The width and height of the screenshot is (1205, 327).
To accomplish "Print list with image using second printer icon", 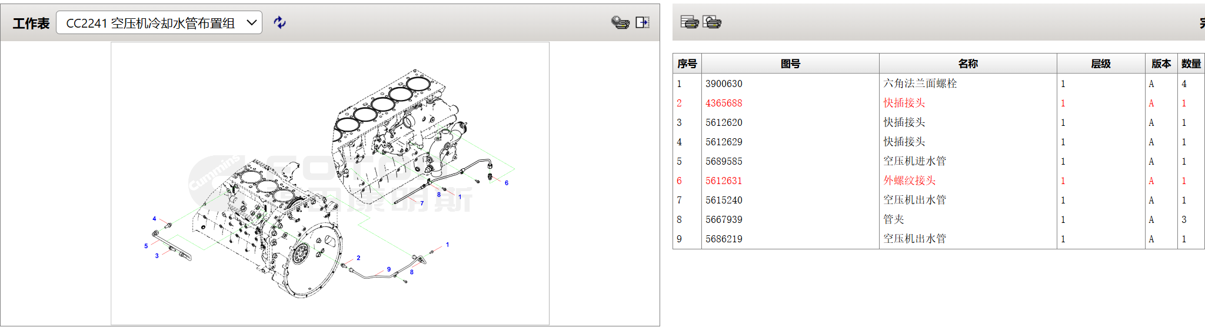I will point(712,22).
